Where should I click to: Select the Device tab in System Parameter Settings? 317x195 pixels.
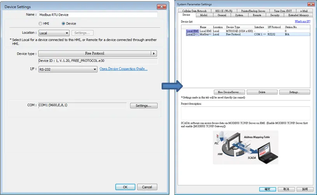(186, 15)
